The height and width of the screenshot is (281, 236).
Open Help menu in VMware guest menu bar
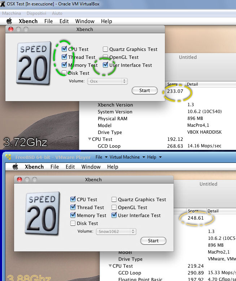coord(113,167)
